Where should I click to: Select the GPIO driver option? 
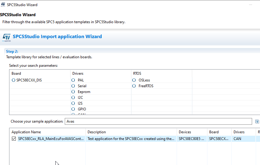73,109
